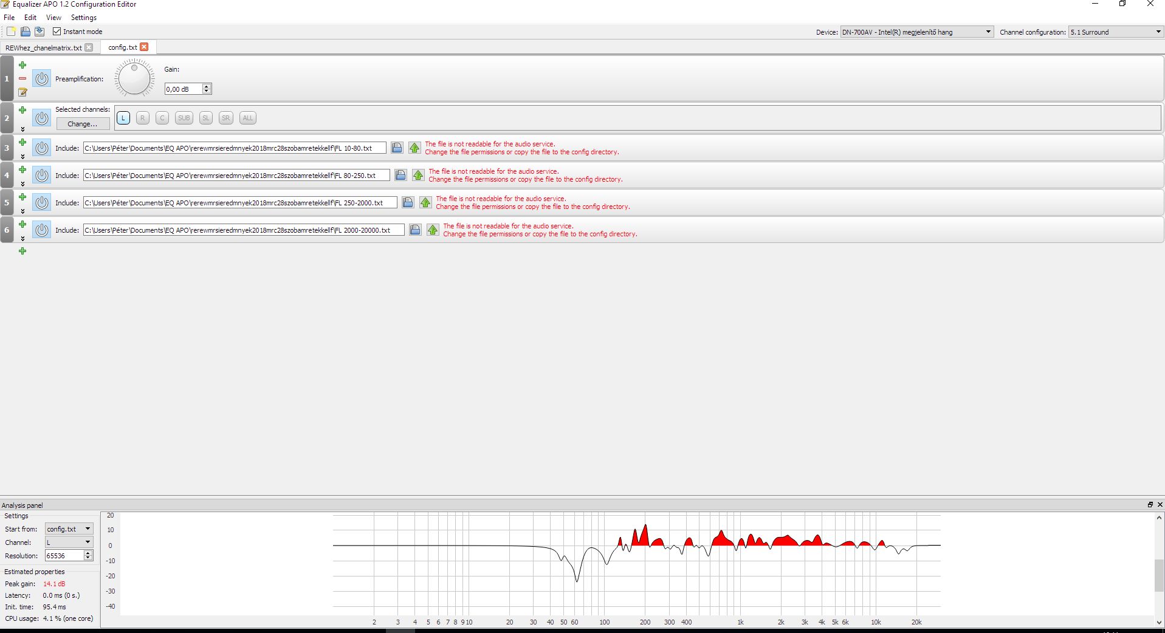Click the Change... channels button
Screen dimensions: 1165x633
click(x=83, y=124)
